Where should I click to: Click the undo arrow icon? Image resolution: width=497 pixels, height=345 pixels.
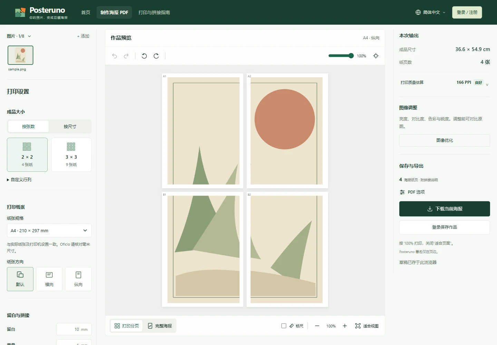[115, 56]
